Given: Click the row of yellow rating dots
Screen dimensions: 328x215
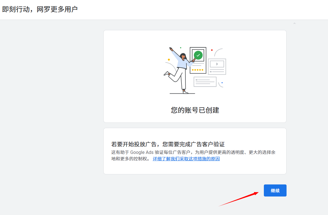Looking at the screenshot, I should (197, 70).
